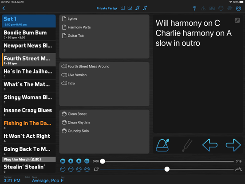Open notes settings with wrench icon
Image resolution: width=245 pixels, height=184 pixels.
point(237,20)
